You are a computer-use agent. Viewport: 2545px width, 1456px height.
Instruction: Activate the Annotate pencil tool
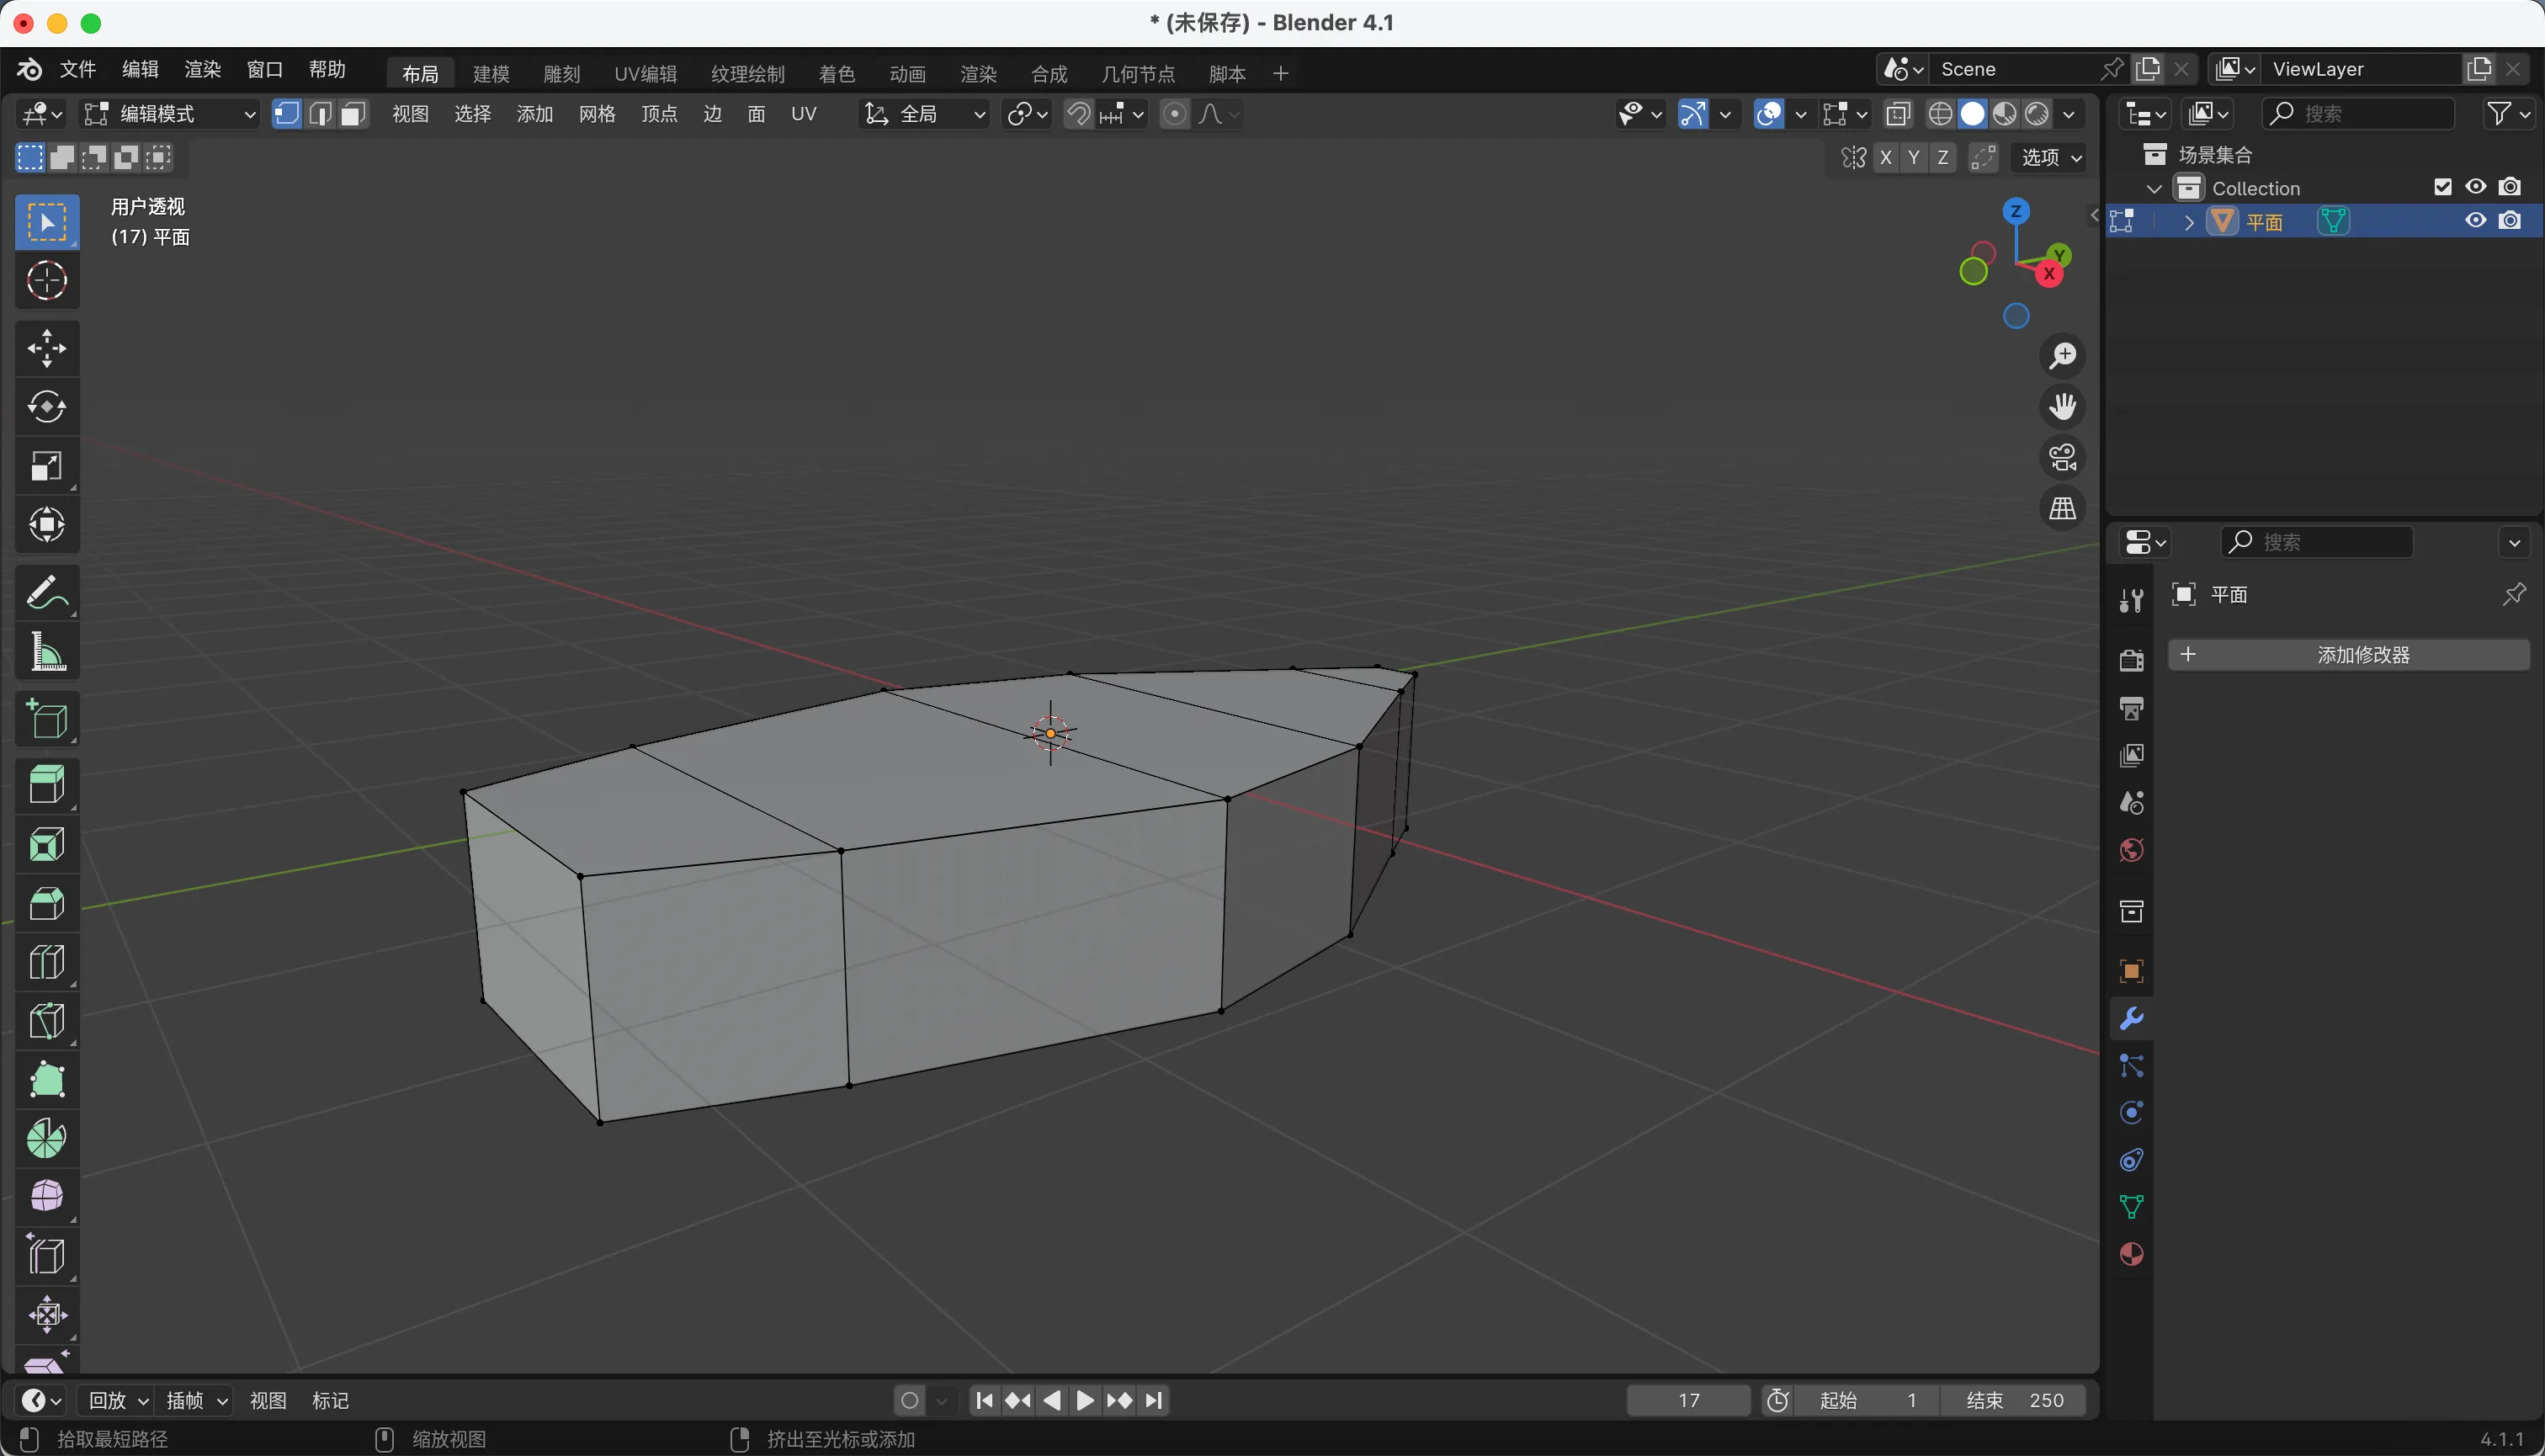47,593
